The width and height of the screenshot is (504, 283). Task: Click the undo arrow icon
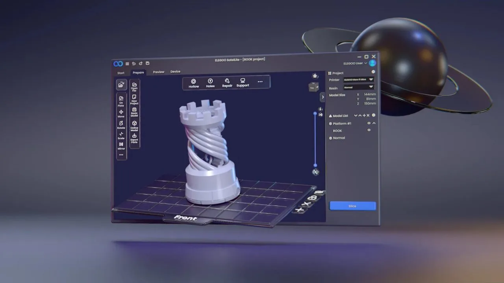tap(133, 63)
